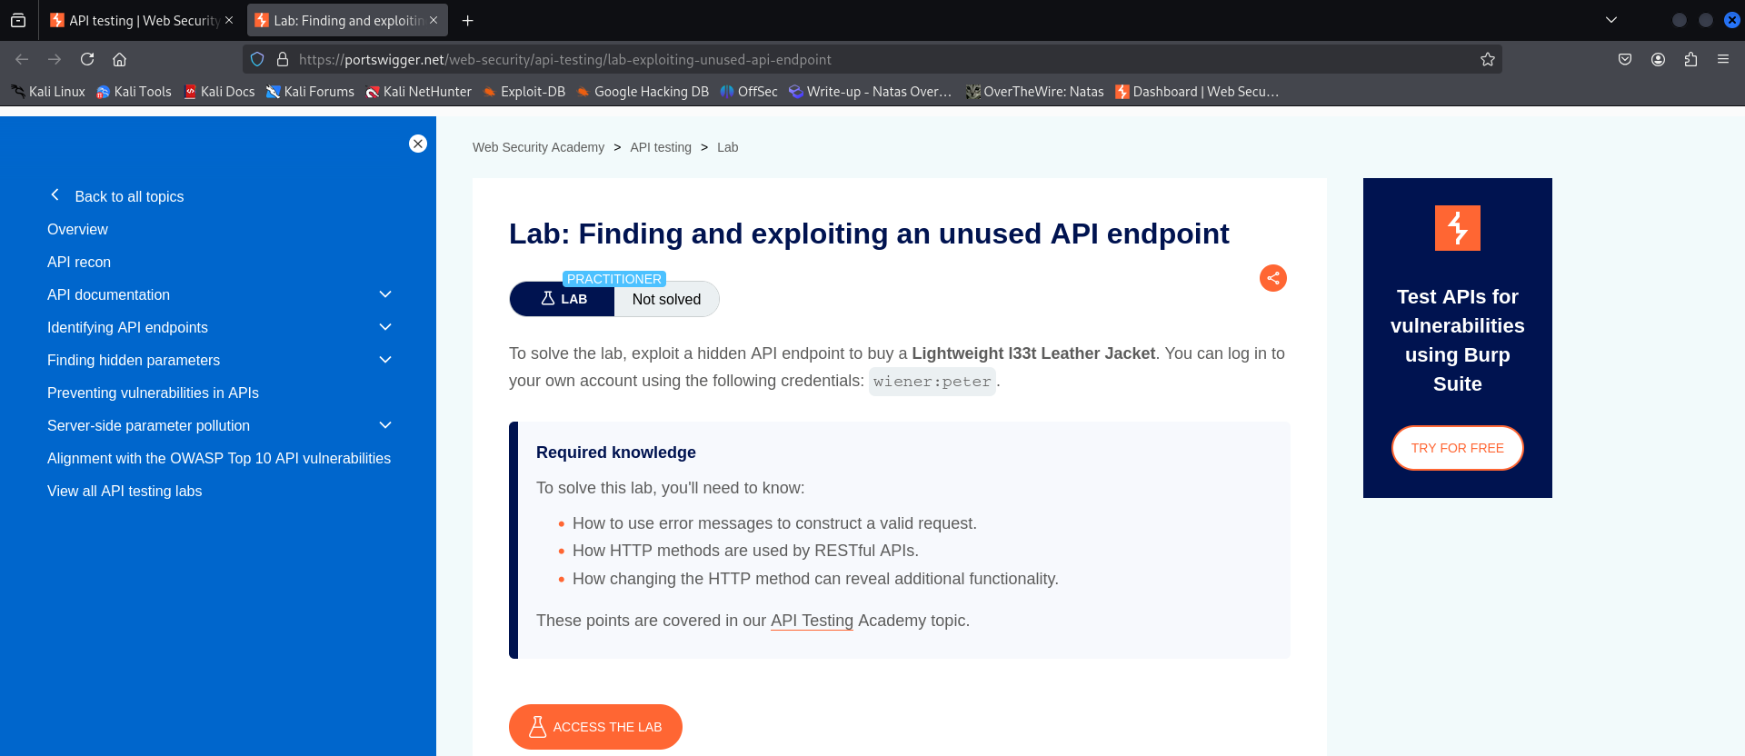Click the Burp Suite logo in ad
This screenshot has height=756, width=1745.
(1458, 228)
